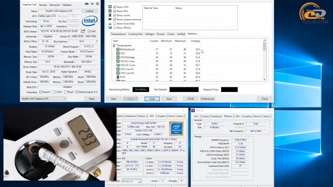333x187 pixels.
Task: Click the PCH row icon in statistics
Action: 118,77
